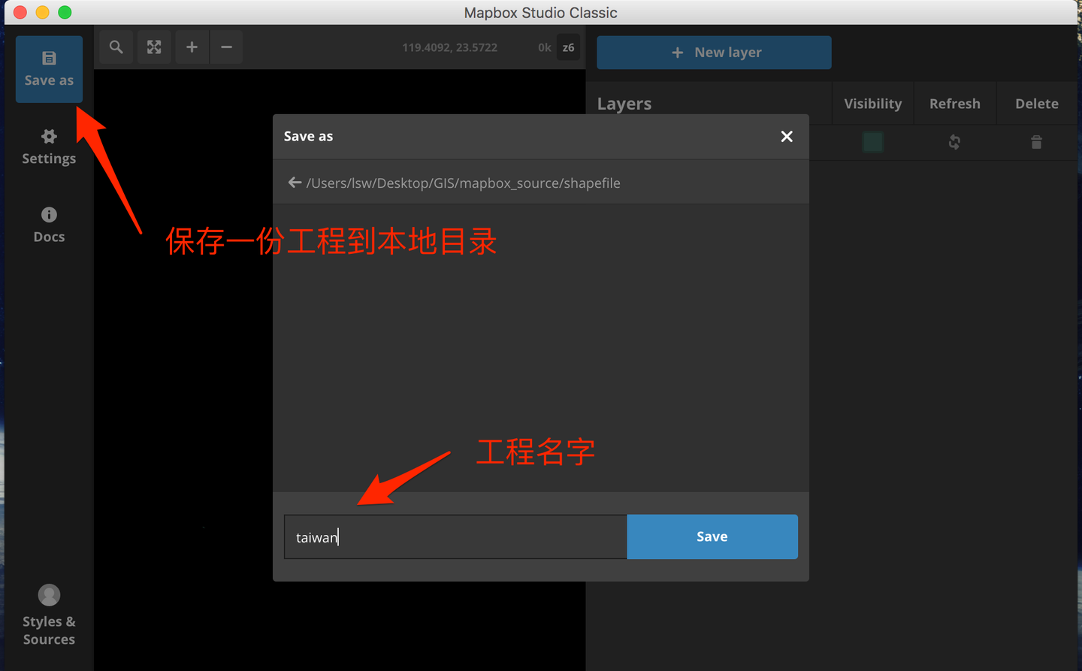Screen dimensions: 1082x671
Task: Open the Save as panel
Action: [x=48, y=68]
